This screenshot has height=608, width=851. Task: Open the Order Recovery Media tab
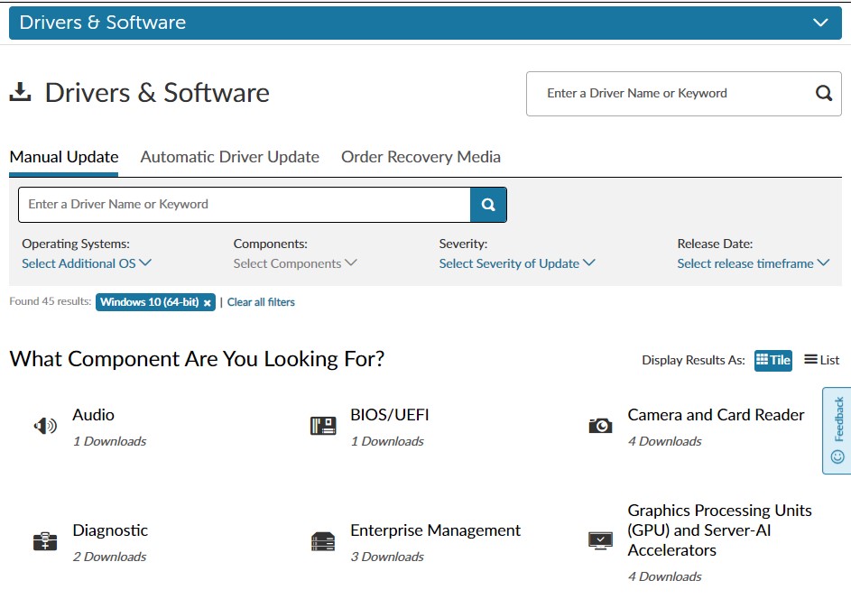coord(421,156)
